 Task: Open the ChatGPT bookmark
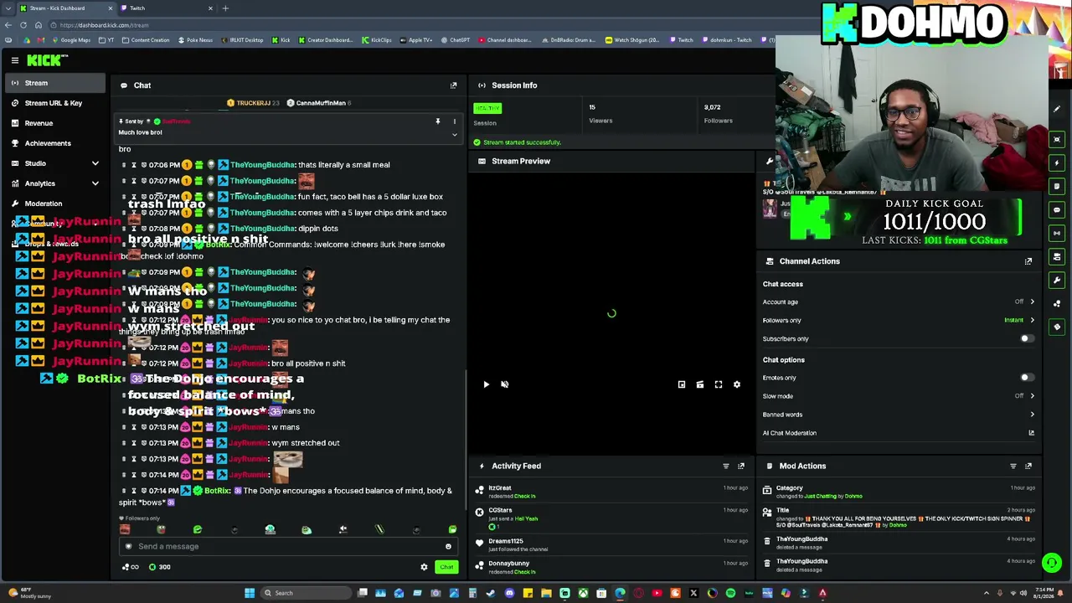tap(456, 40)
